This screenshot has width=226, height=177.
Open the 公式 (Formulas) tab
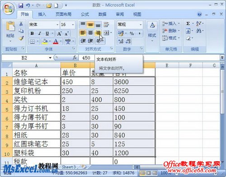[85, 14]
